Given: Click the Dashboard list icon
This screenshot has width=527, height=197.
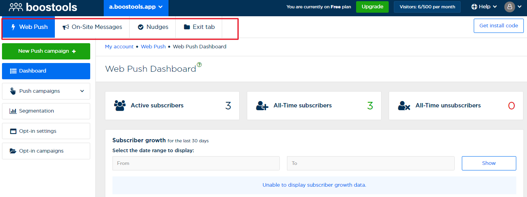Looking at the screenshot, I should click(x=13, y=71).
